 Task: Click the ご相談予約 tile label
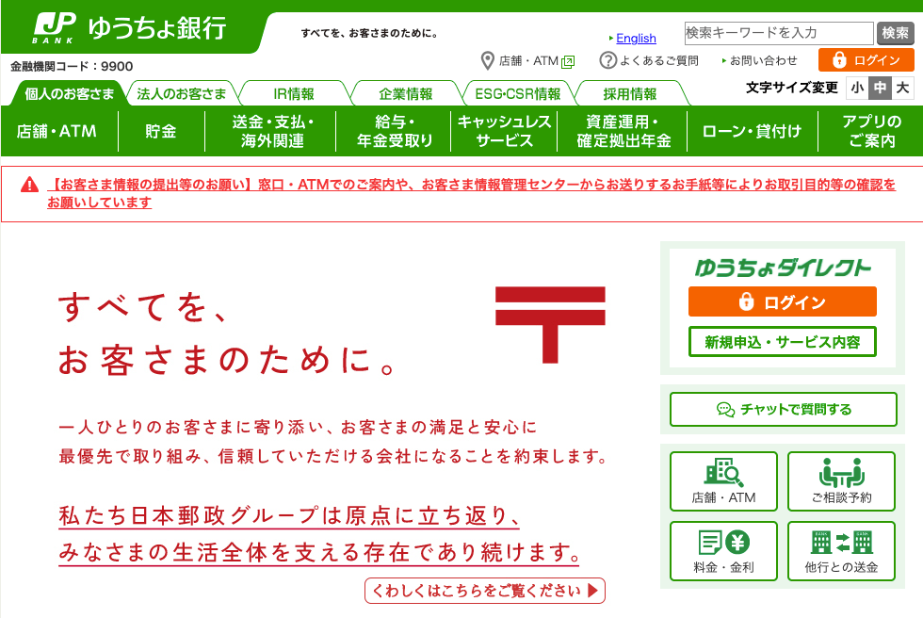[x=841, y=498]
